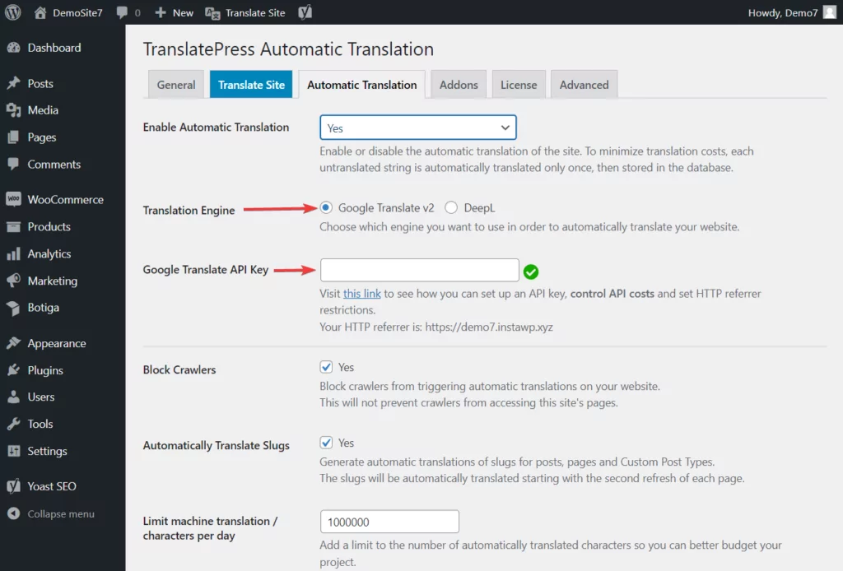Open the Analytics menu label
843x571 pixels.
coord(49,254)
